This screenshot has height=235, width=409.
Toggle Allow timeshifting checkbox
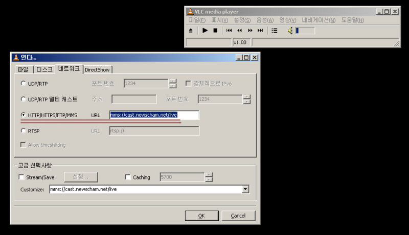pyautogui.click(x=23, y=145)
